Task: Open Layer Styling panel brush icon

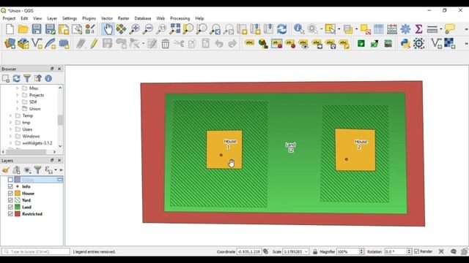Action: pyautogui.click(x=5, y=170)
